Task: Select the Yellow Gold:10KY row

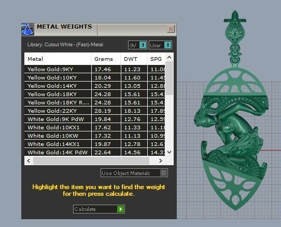Action: 95,77
